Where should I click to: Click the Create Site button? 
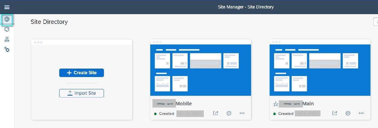[82, 73]
